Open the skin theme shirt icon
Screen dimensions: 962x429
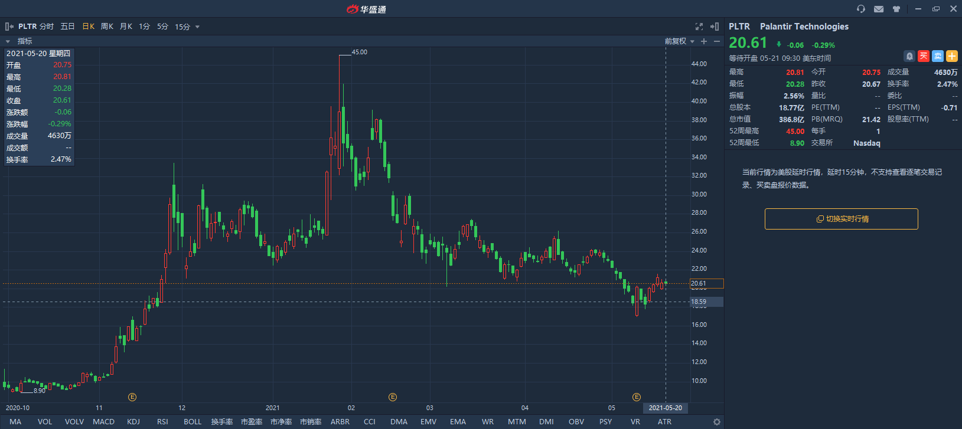[x=896, y=9]
